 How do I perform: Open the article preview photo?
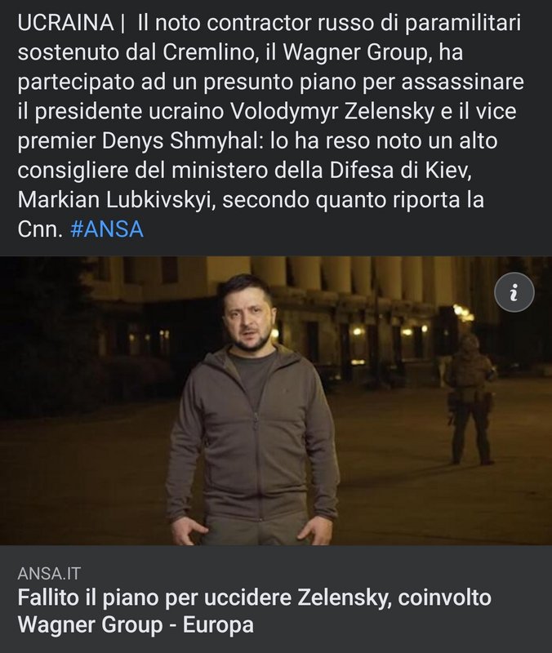276,401
